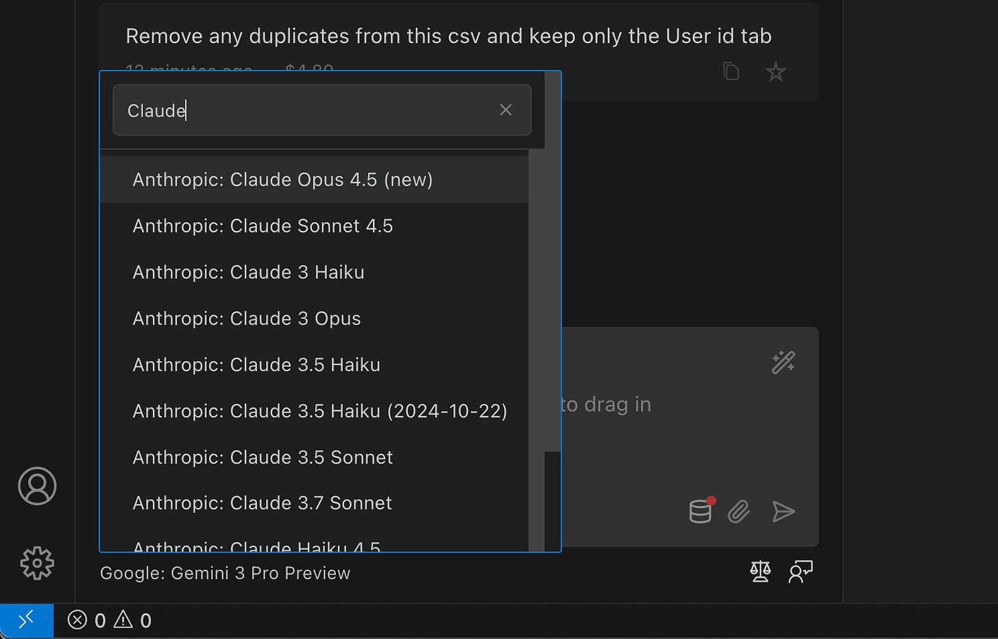
Task: Pick Anthropic: Claude 3 Haiku model
Action: [314, 272]
